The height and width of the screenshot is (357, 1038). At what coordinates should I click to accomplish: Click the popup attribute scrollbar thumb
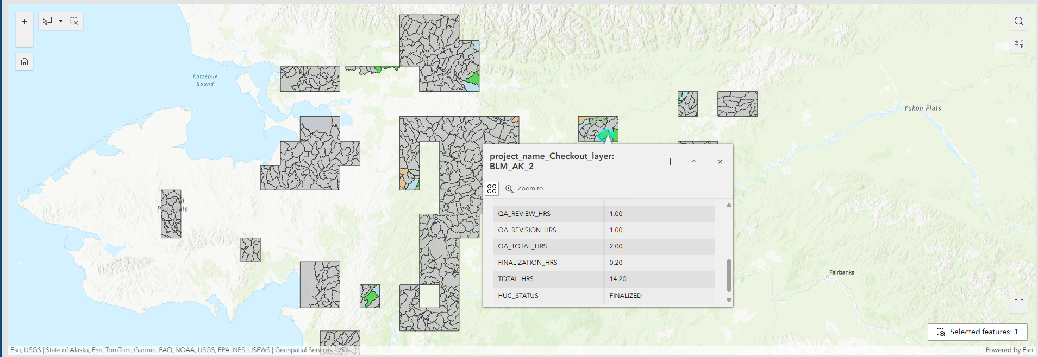729,276
